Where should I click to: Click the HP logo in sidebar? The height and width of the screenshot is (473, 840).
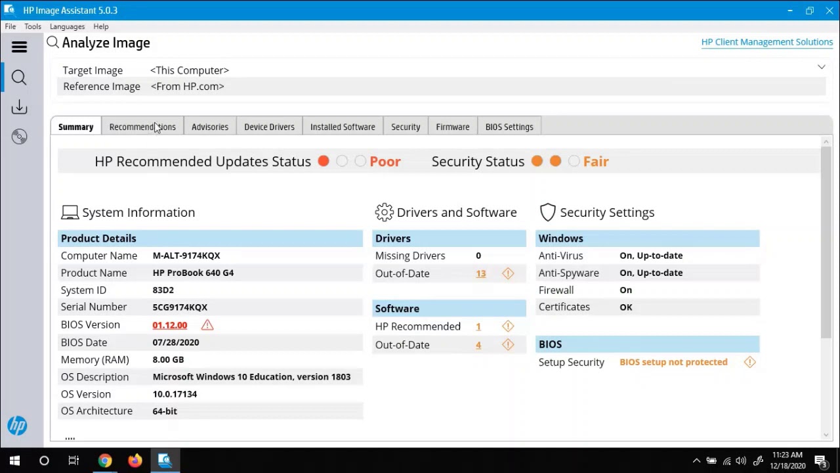(x=17, y=425)
